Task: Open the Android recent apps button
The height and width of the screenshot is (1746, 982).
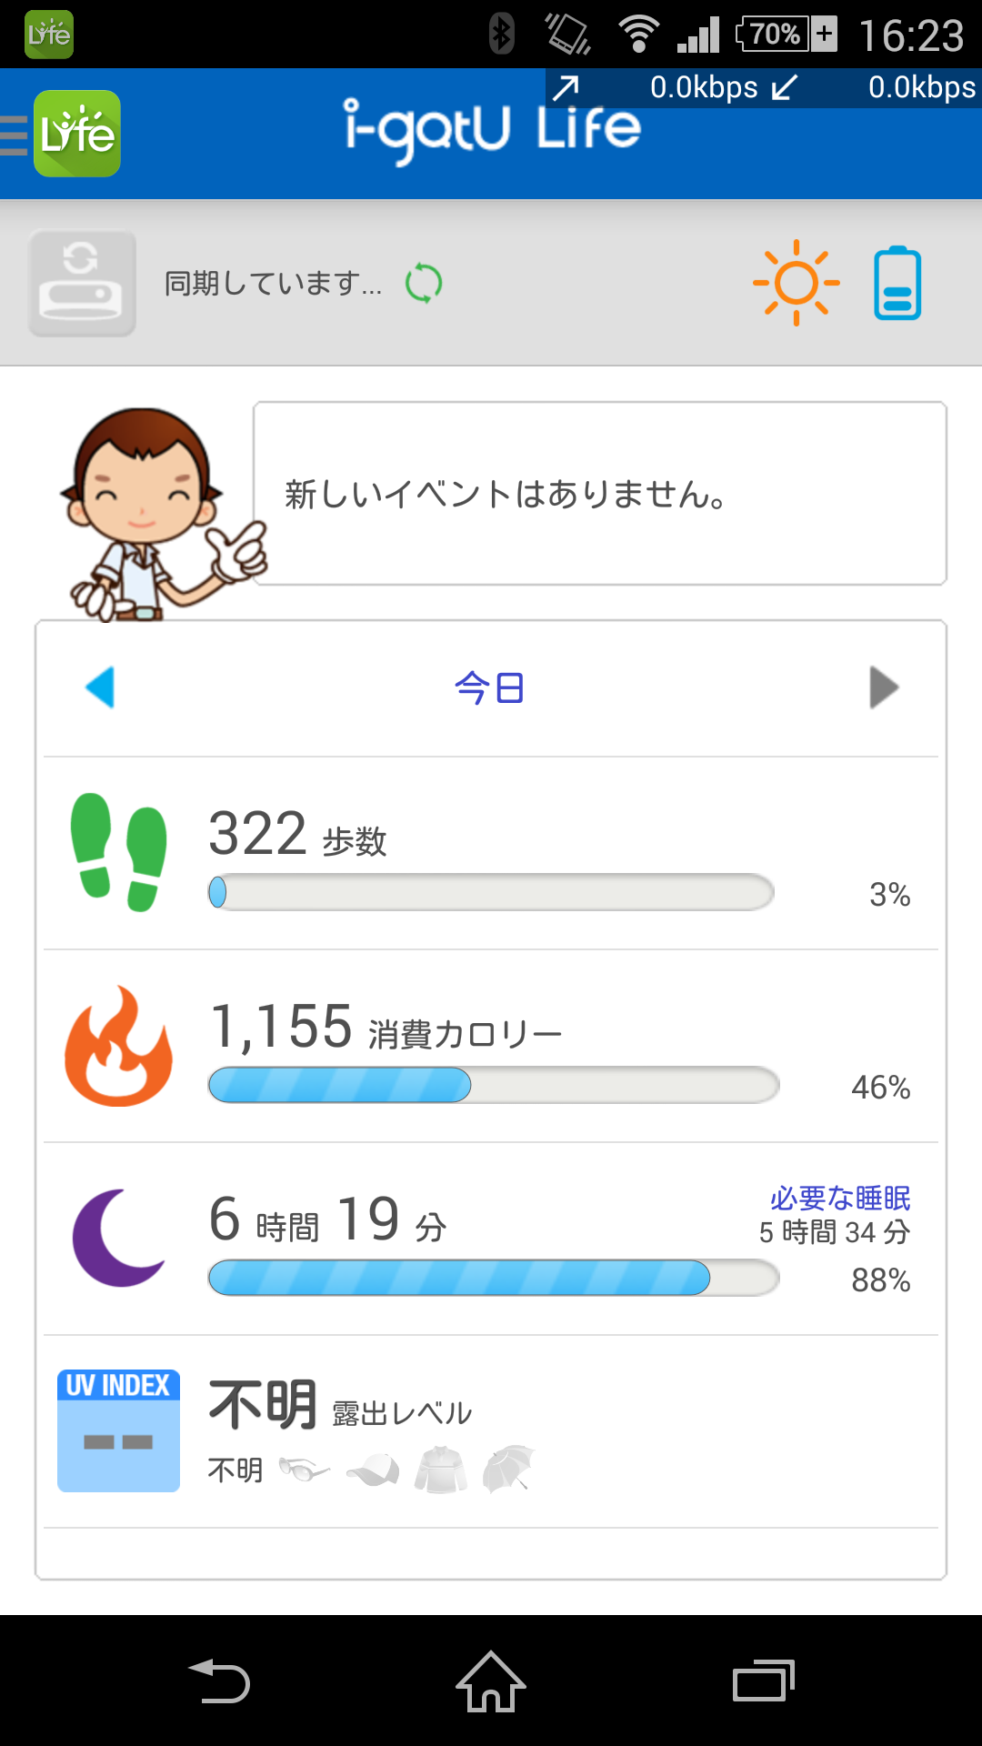Action: pos(764,1681)
